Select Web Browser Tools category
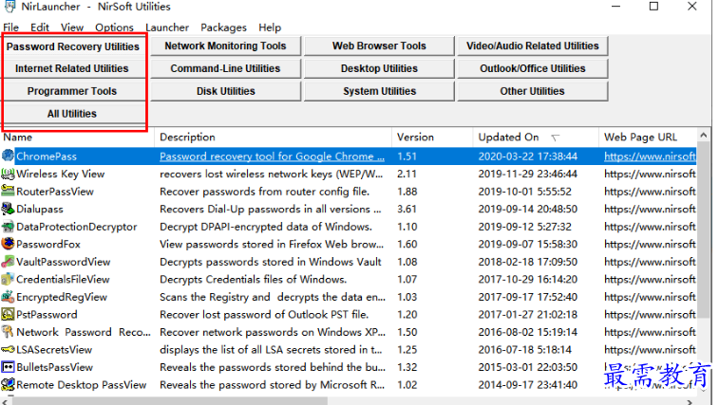The image size is (719, 405). coord(379,46)
